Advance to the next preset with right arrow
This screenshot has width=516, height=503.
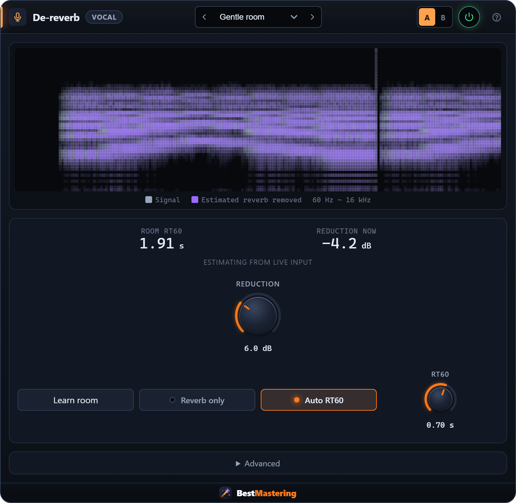point(312,17)
